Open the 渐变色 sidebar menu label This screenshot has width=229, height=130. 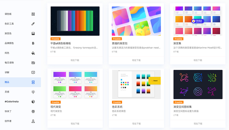(8, 33)
